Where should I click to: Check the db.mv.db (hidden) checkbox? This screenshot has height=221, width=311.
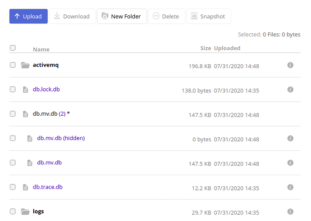[x=13, y=138]
